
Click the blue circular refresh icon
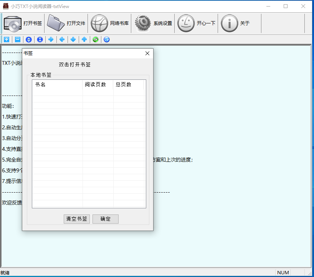[107, 40]
